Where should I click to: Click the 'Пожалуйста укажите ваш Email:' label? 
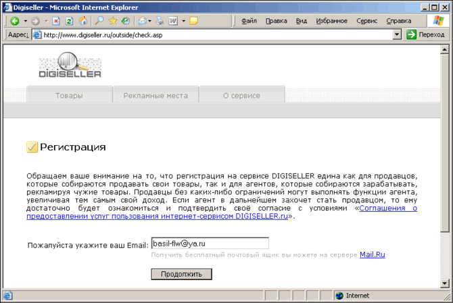88,246
